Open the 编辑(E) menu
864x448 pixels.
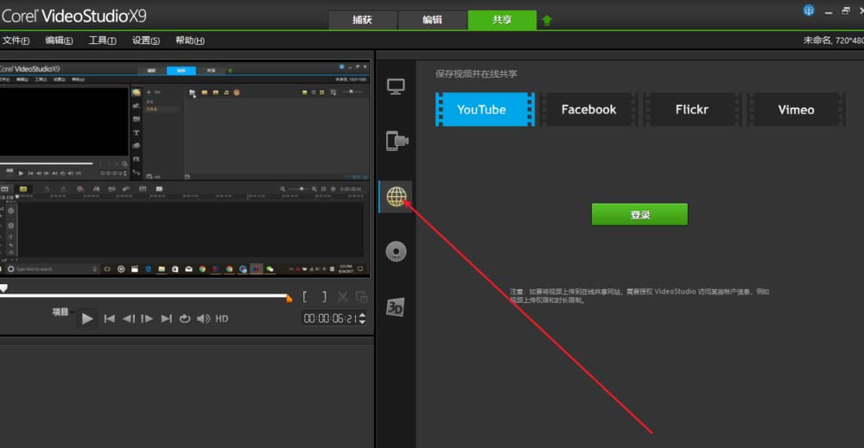(59, 41)
